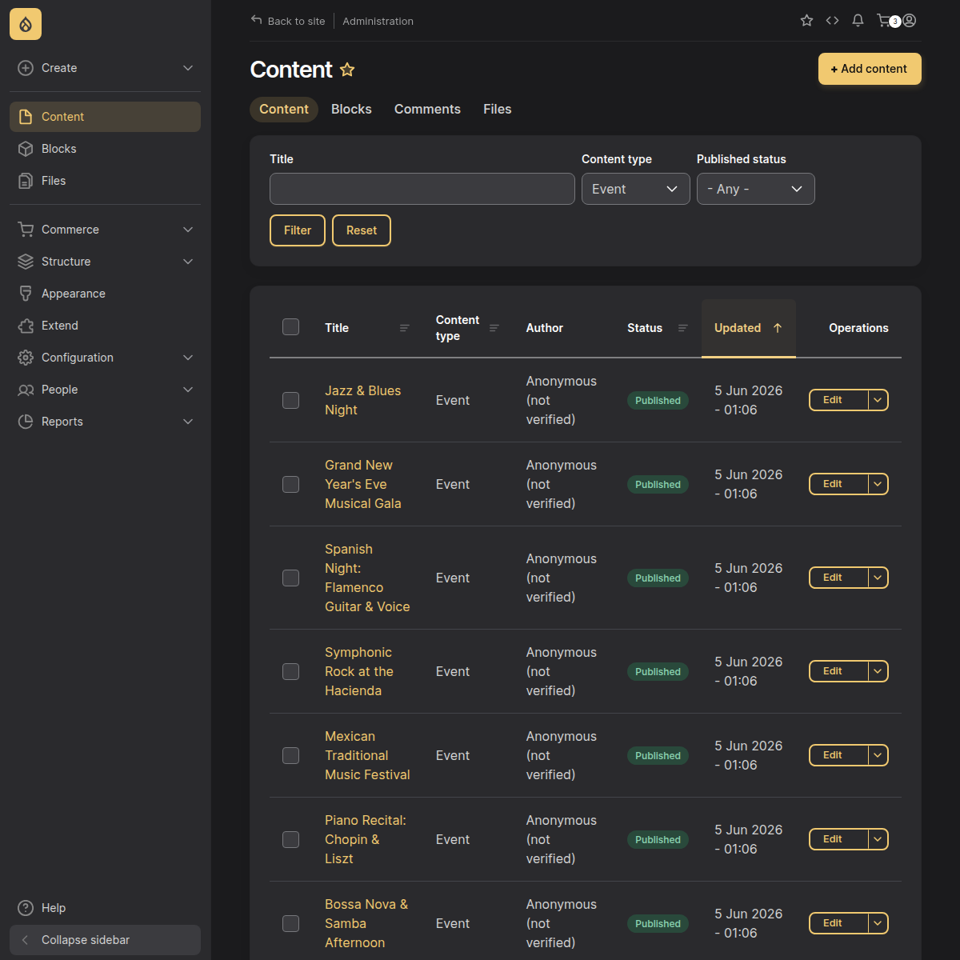
Task: Sort by Content type column sort icon
Action: pos(494,328)
